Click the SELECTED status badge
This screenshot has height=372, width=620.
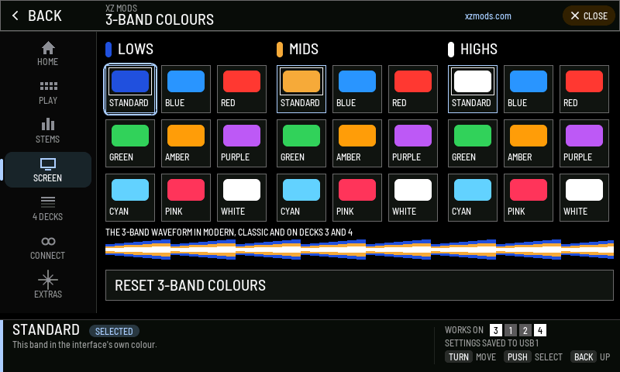(114, 331)
